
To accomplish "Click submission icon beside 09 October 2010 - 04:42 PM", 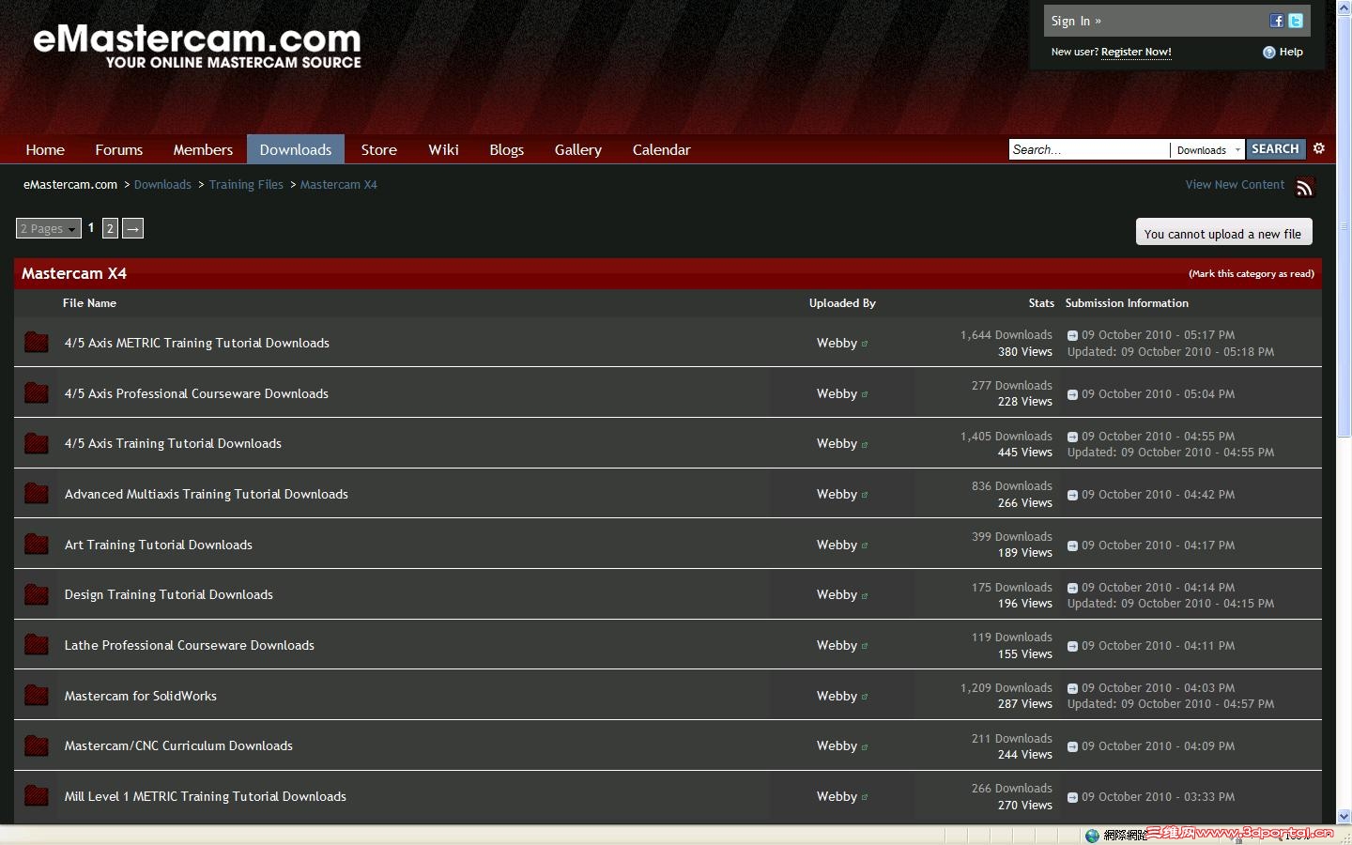I will (x=1072, y=495).
